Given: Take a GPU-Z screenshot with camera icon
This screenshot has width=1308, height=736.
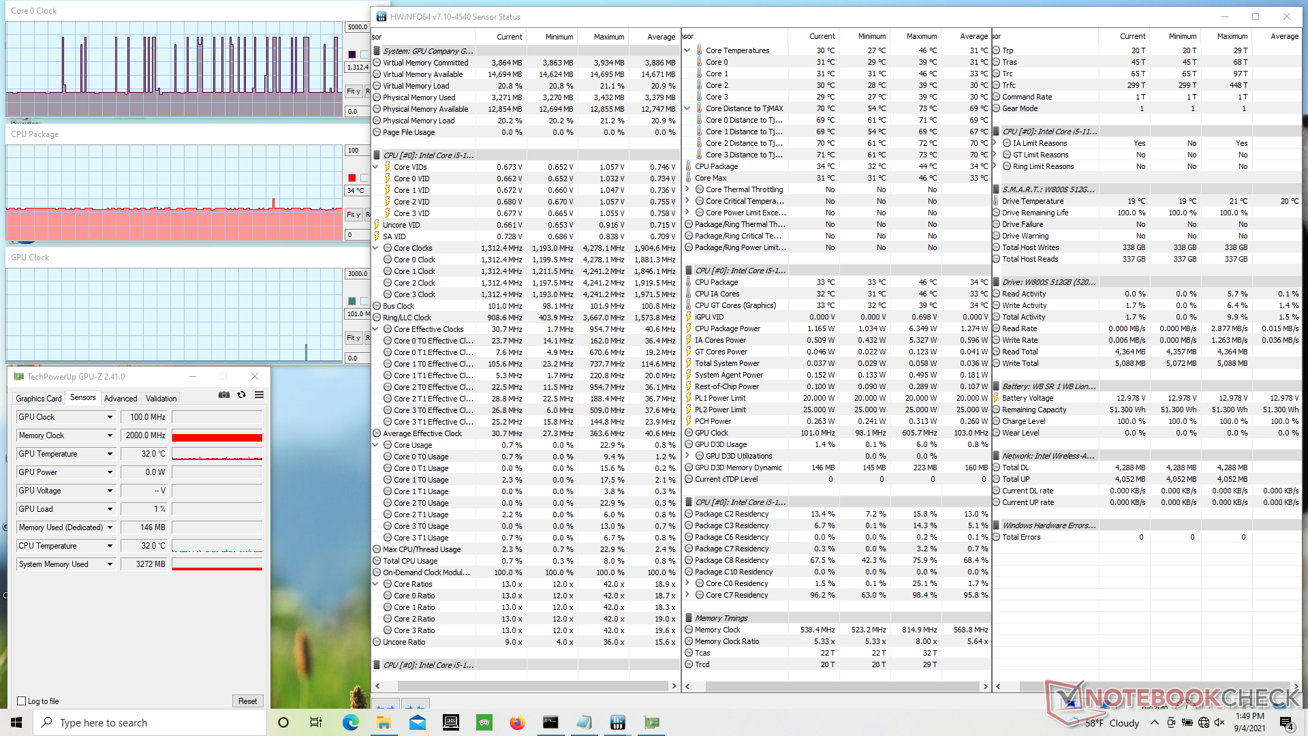Looking at the screenshot, I should (x=223, y=395).
